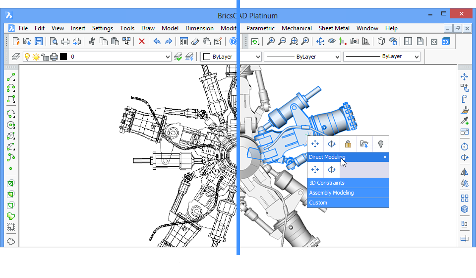The width and height of the screenshot is (476, 278).
Task: Click the red Delete X icon
Action: pyautogui.click(x=142, y=41)
